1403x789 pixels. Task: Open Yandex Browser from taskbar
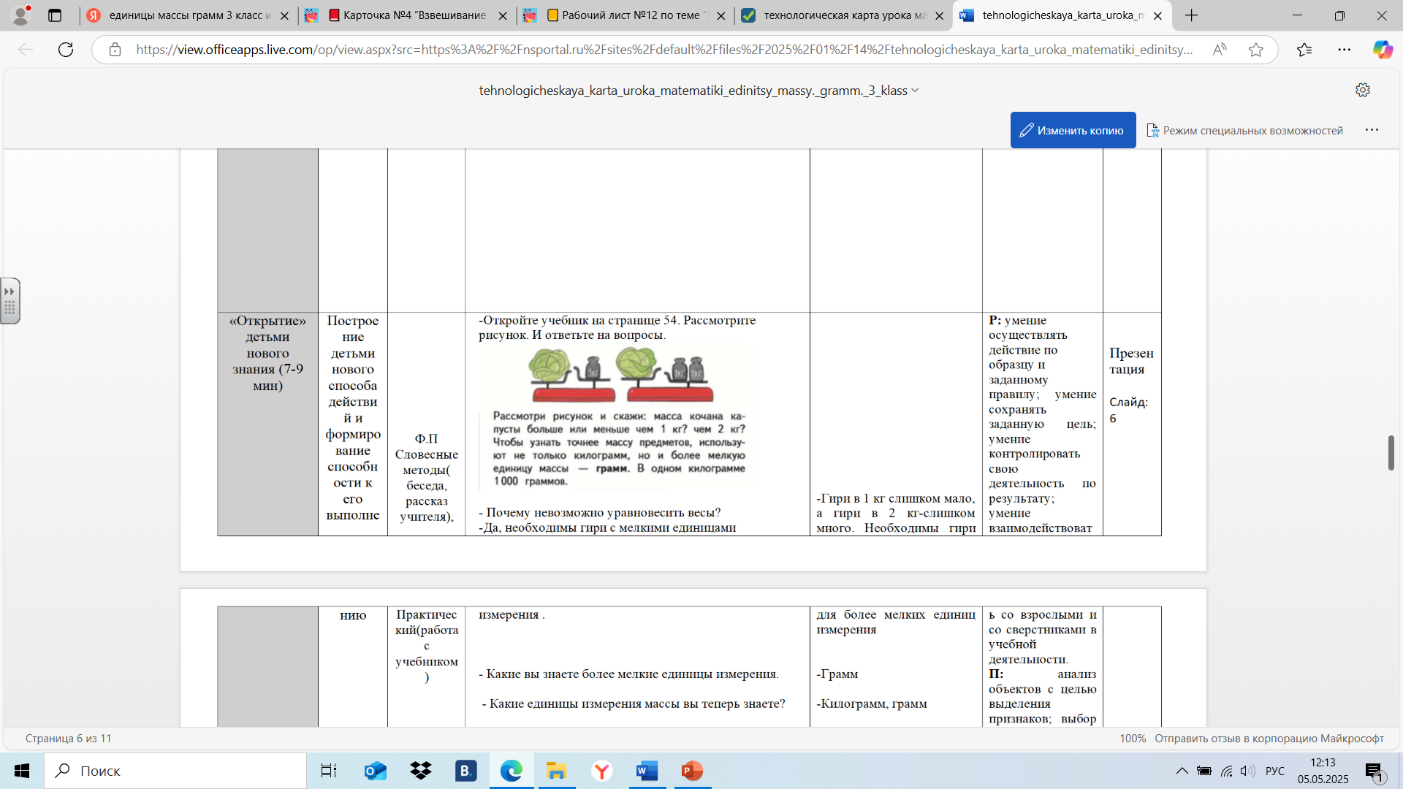602,771
